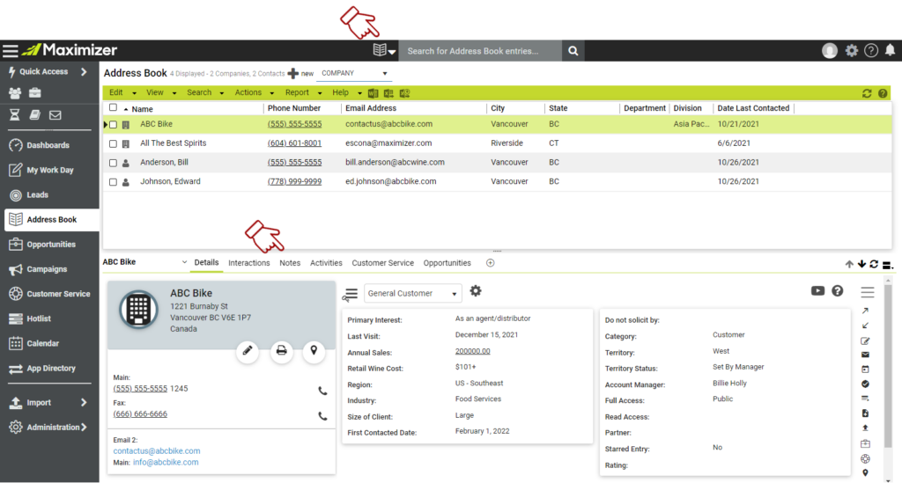Viewport: 902px width, 483px height.
Task: Toggle the checkbox for ABC Bike row
Action: pyautogui.click(x=113, y=125)
